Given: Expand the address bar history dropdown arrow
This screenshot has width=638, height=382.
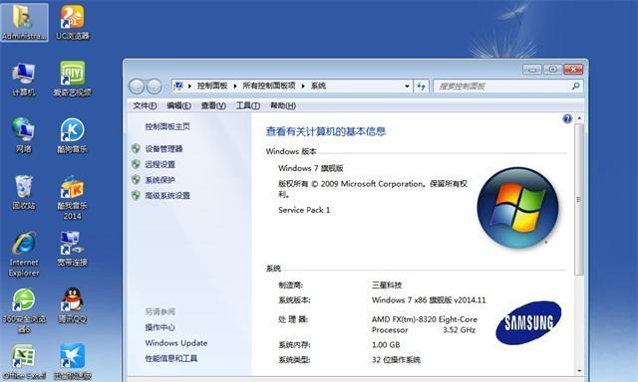Looking at the screenshot, I should tap(407, 87).
